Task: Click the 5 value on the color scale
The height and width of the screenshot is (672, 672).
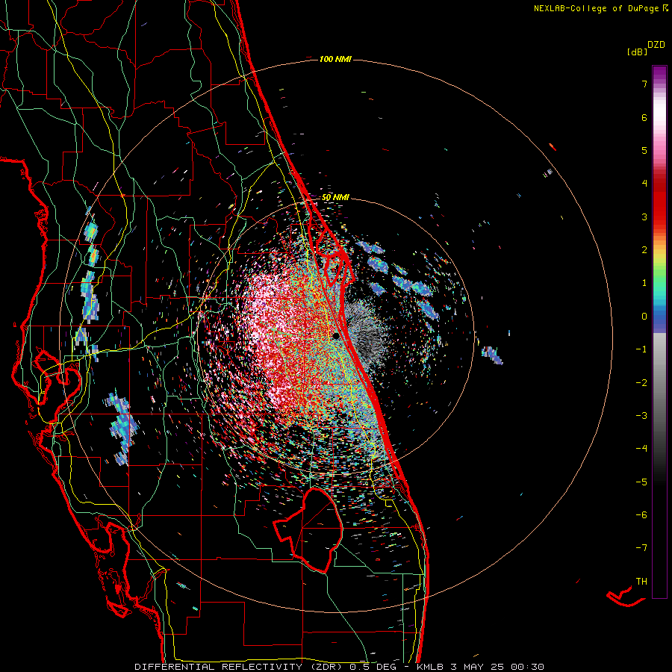Action: coord(644,150)
